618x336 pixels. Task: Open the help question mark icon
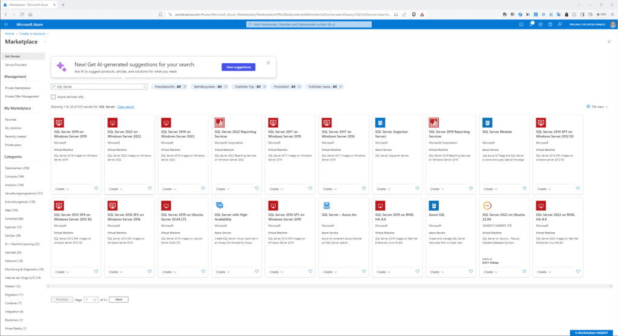click(x=550, y=24)
